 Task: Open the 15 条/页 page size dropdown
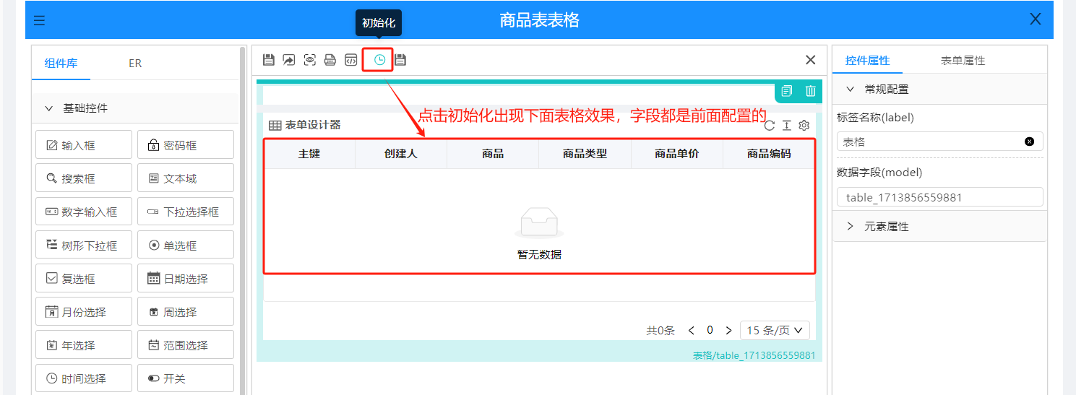(775, 330)
